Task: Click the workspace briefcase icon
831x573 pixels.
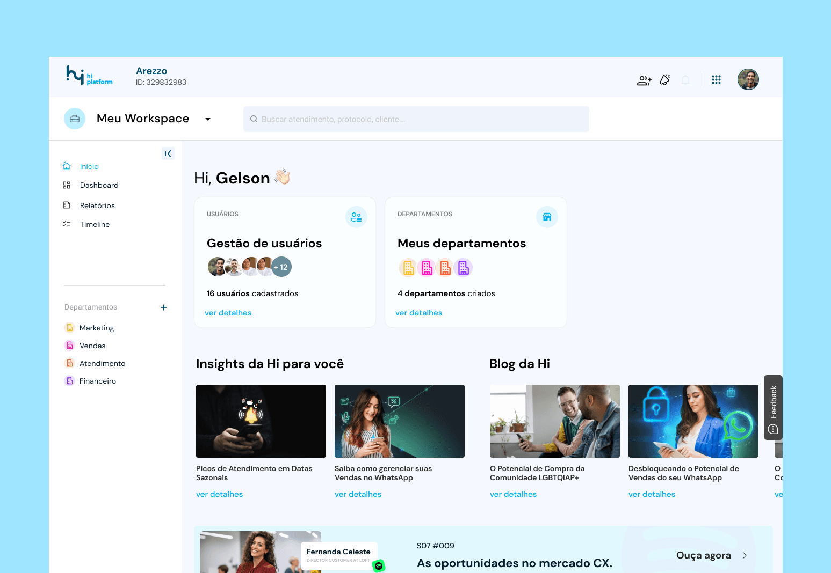Action: coord(75,119)
